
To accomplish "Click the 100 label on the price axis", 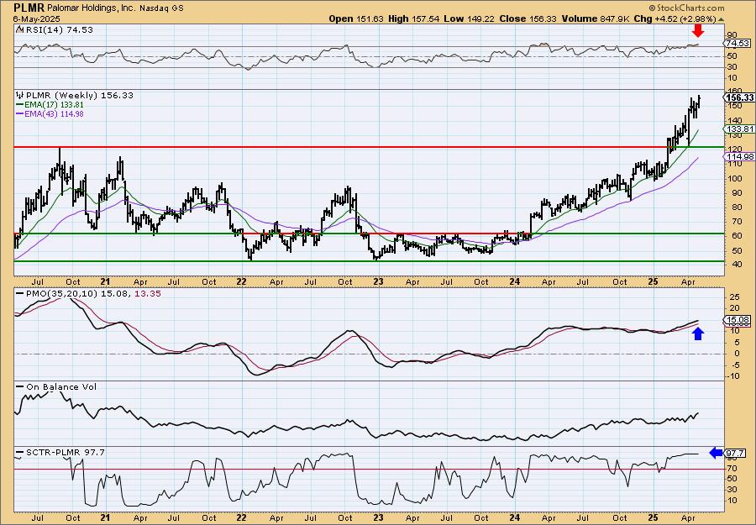I will pos(735,178).
